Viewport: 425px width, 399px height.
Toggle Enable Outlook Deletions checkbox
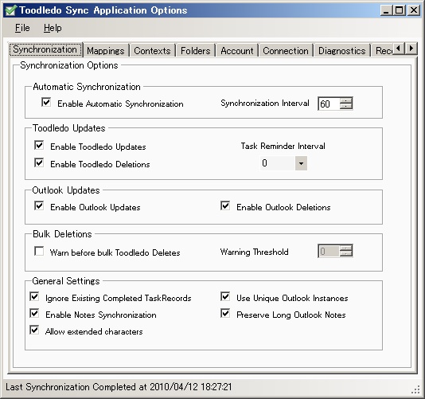[x=225, y=205]
